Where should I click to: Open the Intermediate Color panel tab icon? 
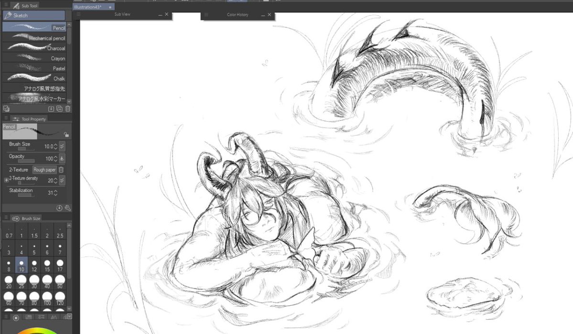pyautogui.click(x=54, y=317)
